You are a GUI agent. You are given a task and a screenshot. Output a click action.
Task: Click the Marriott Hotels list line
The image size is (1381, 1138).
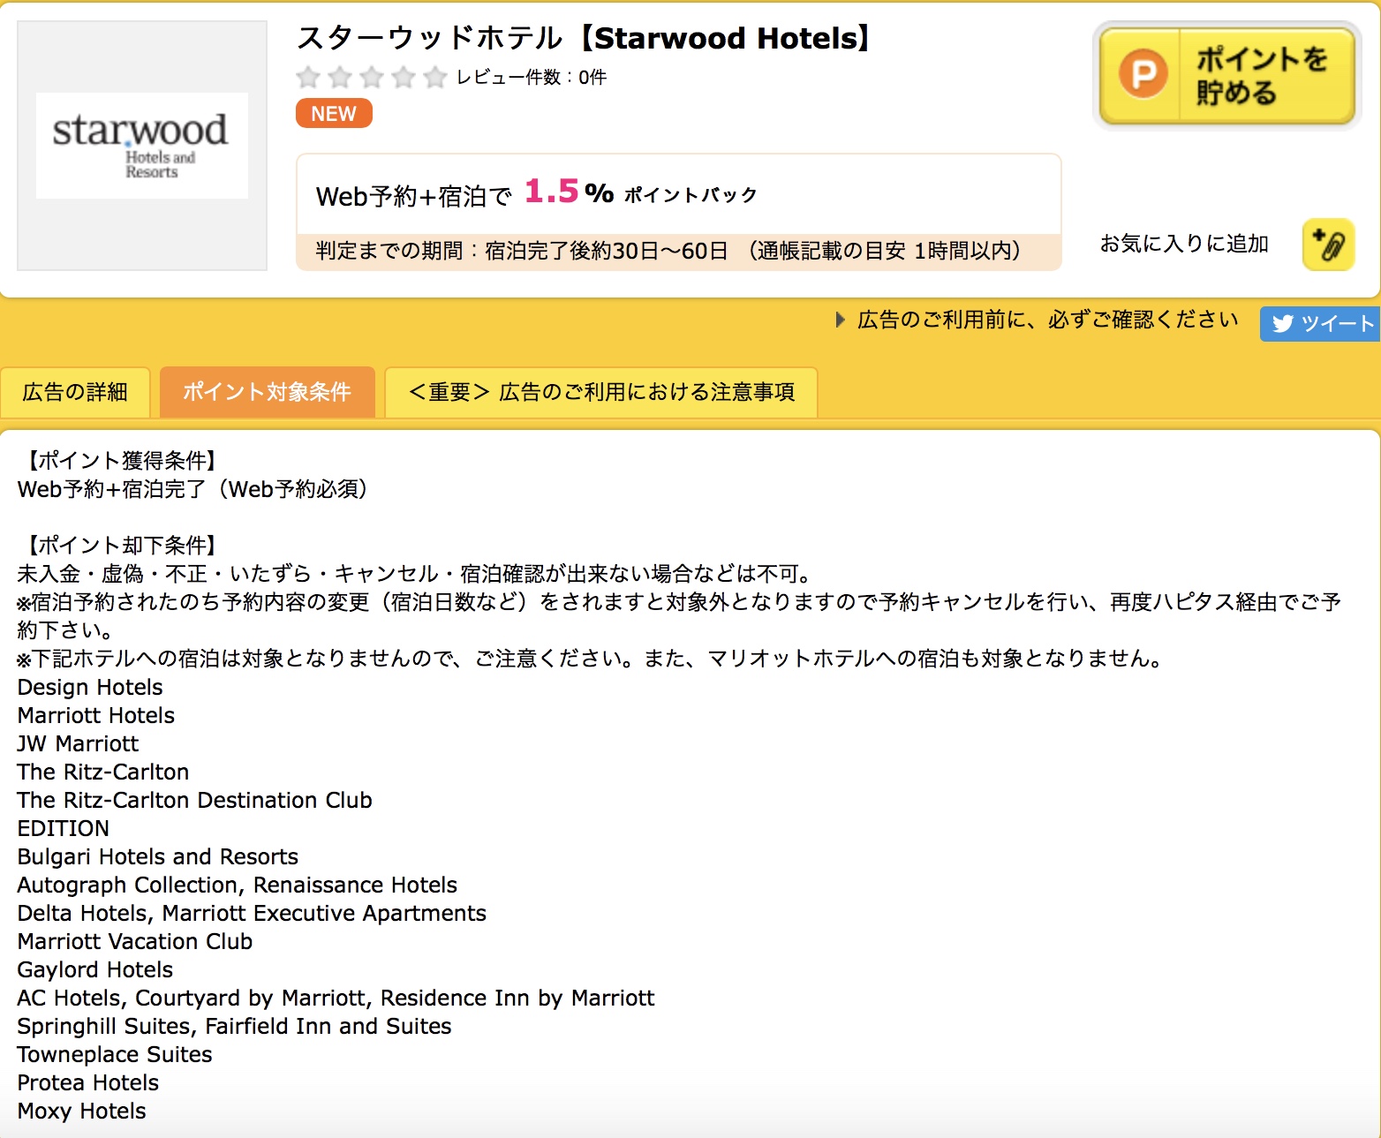tap(96, 715)
